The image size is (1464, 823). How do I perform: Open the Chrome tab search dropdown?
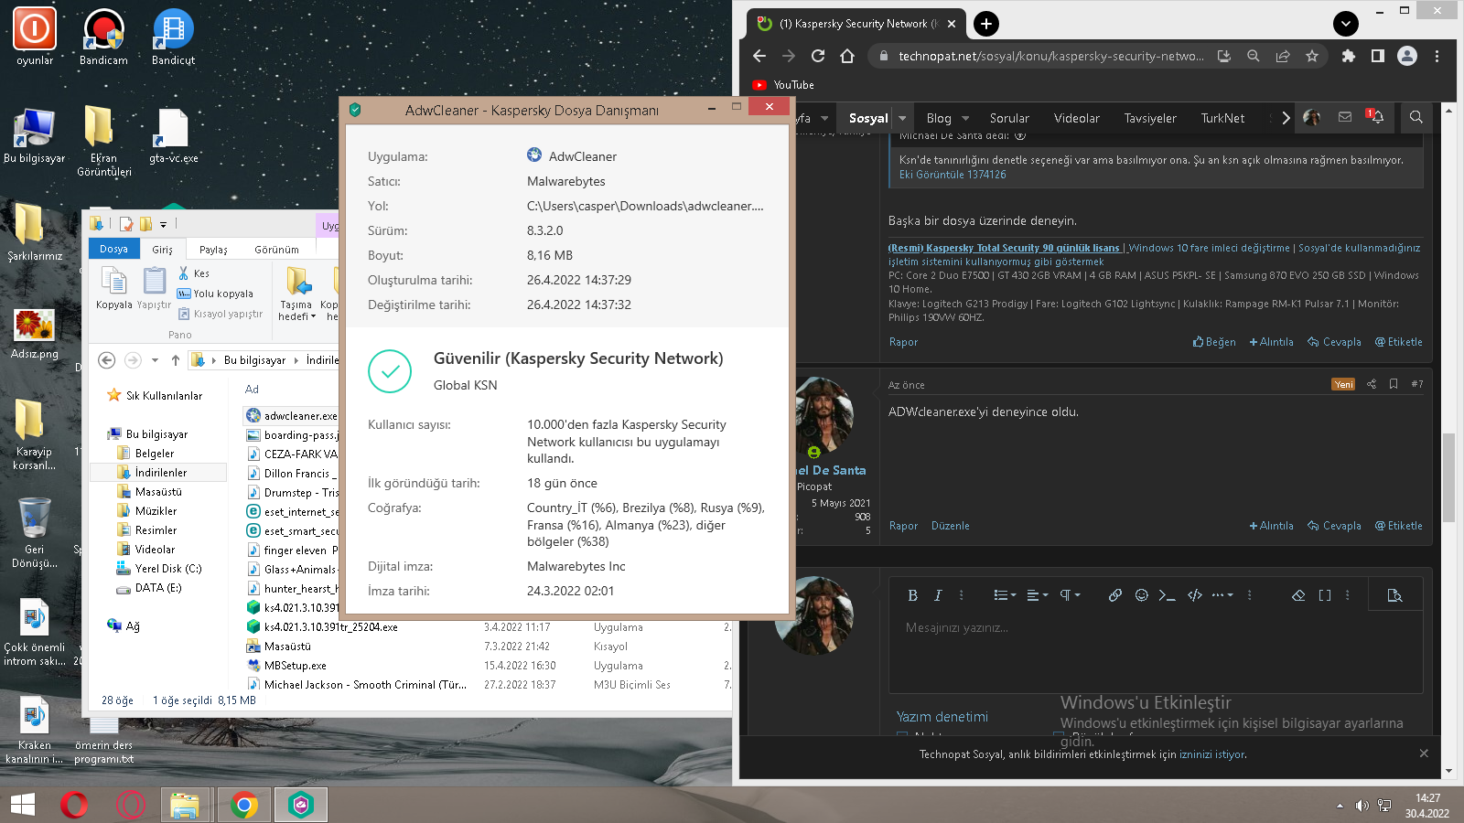tap(1345, 24)
